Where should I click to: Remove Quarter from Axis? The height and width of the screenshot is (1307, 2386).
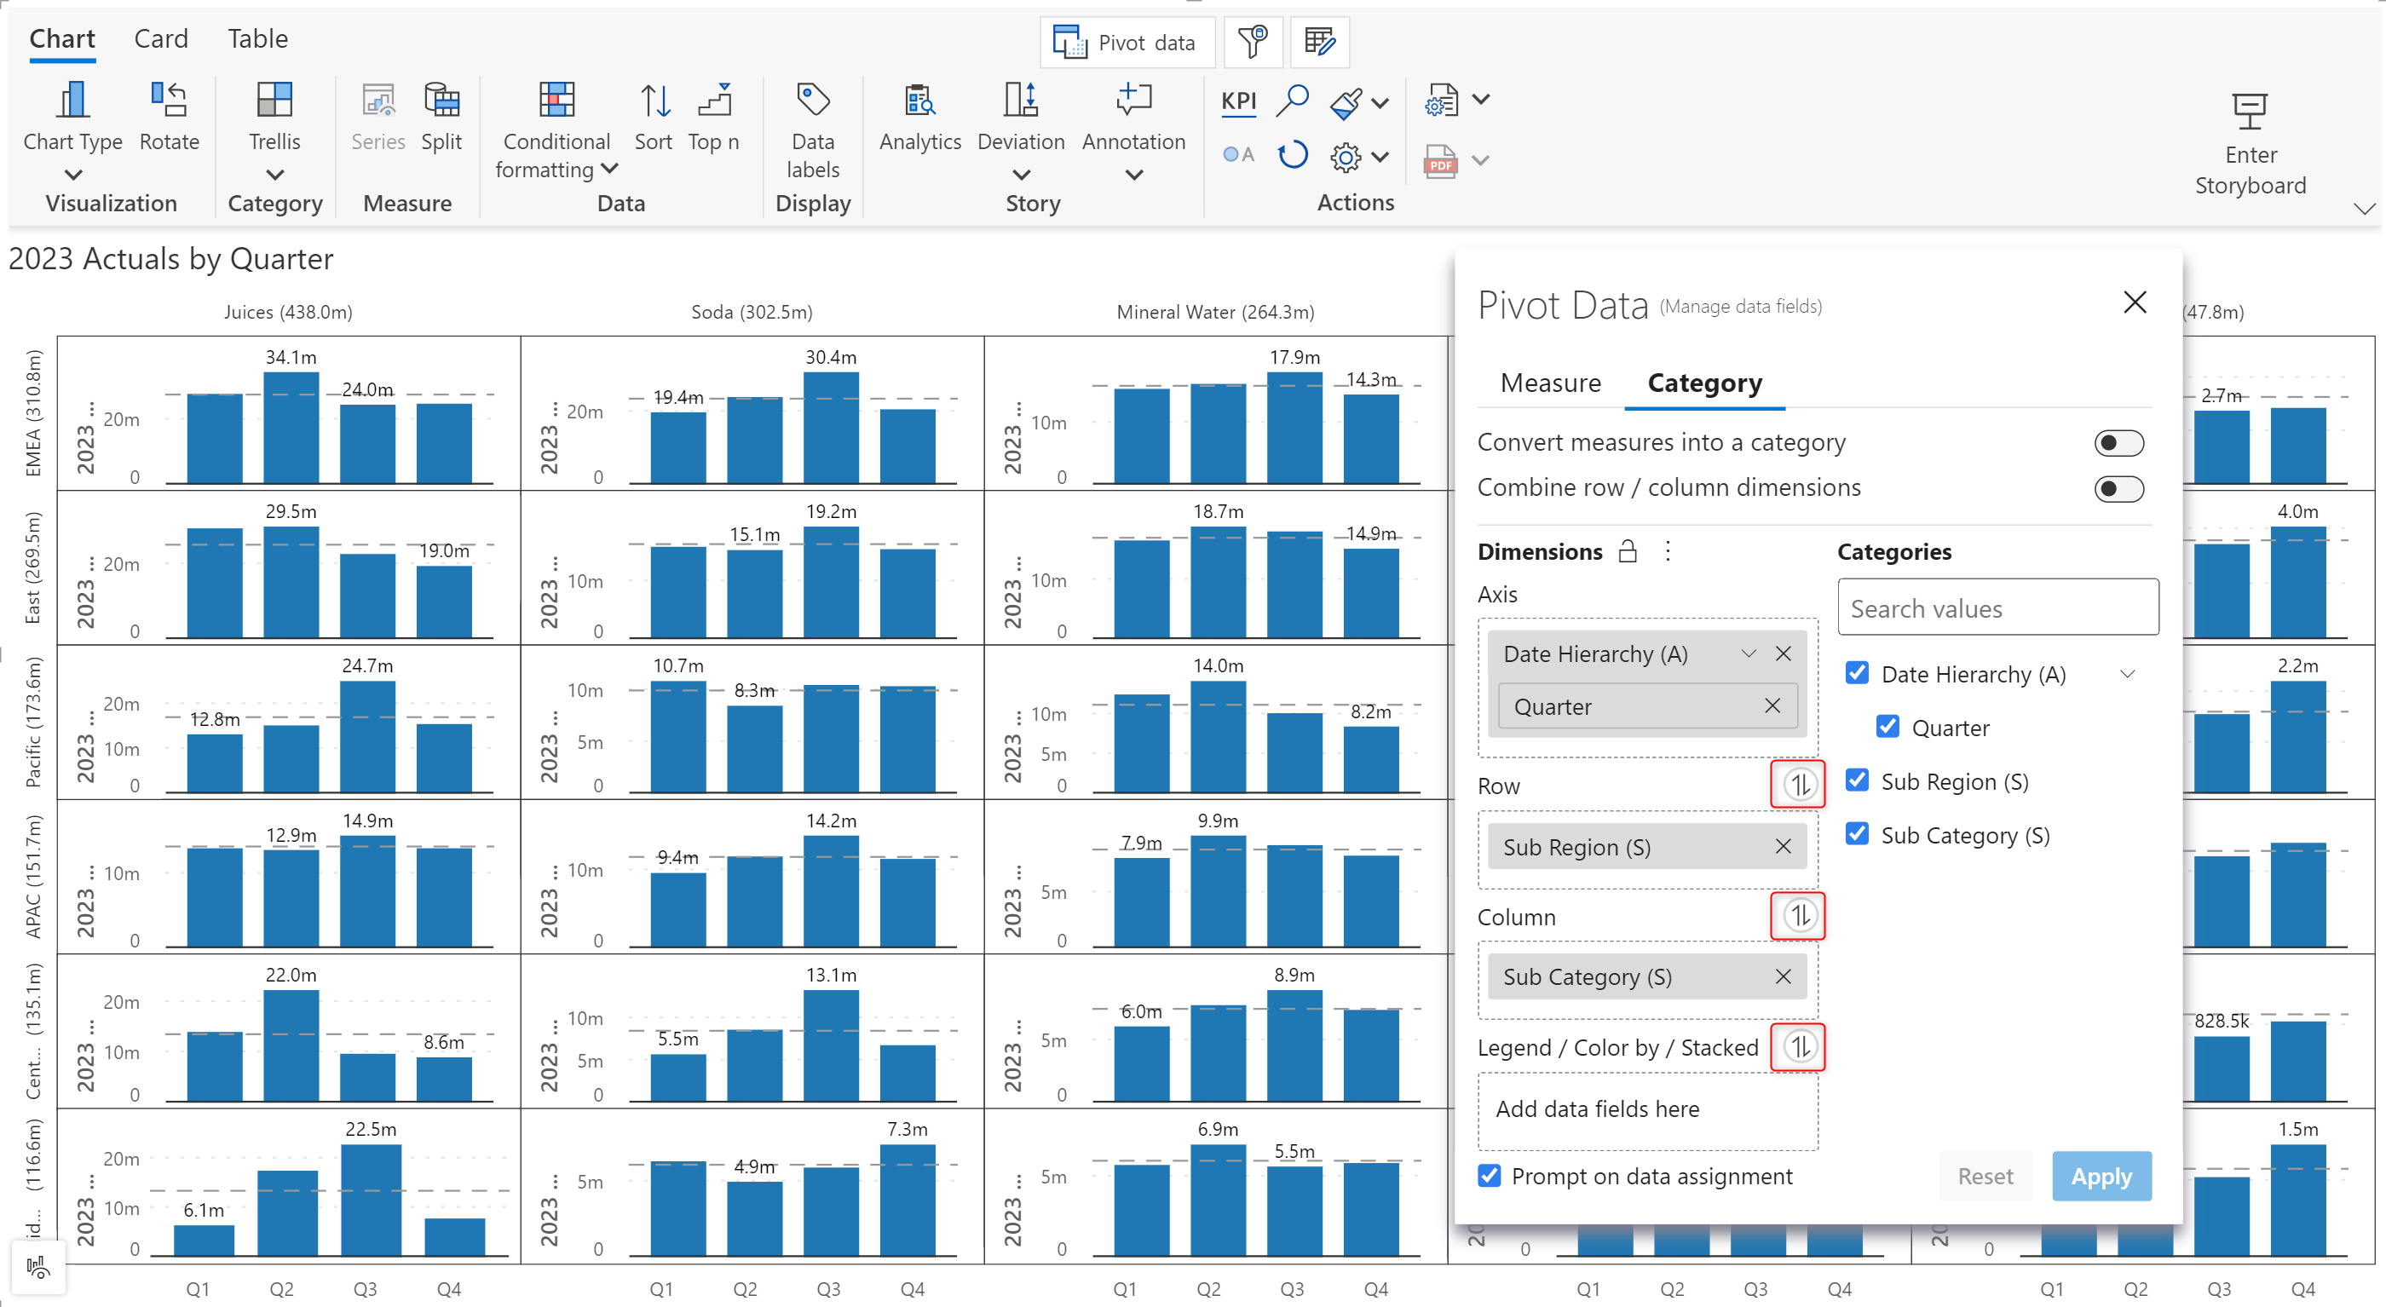1772,705
